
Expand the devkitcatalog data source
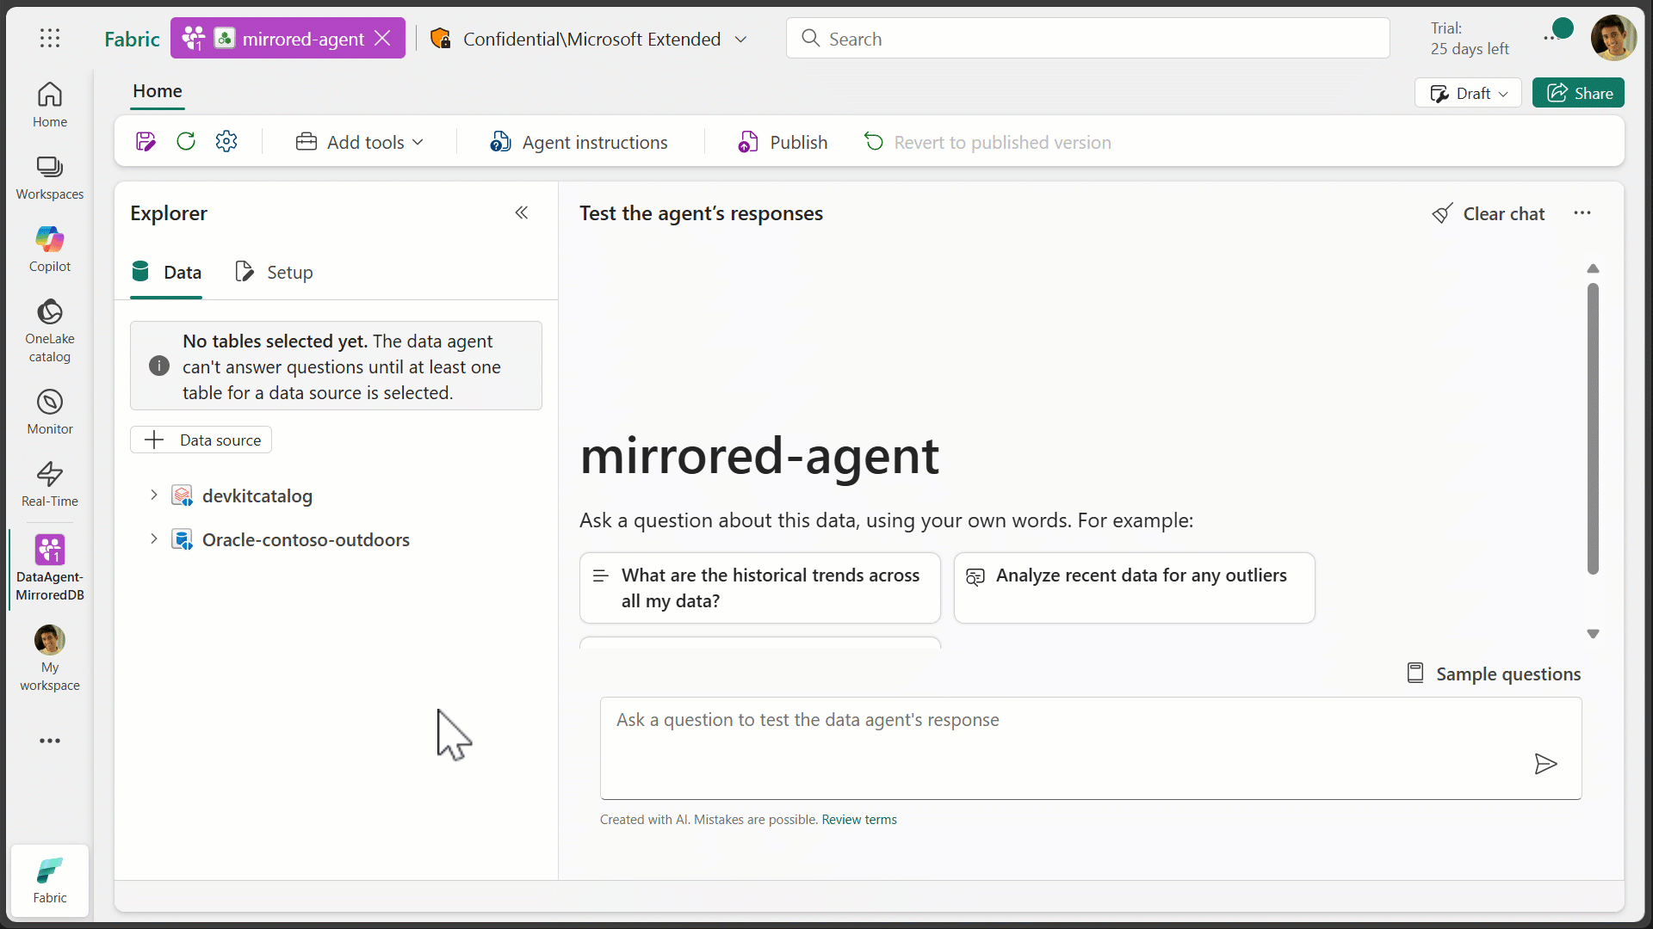[x=152, y=495]
